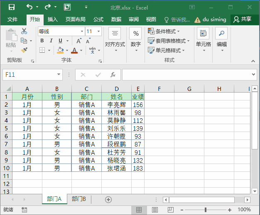Switch to the 插入 tab
The image size is (260, 215).
click(x=53, y=20)
